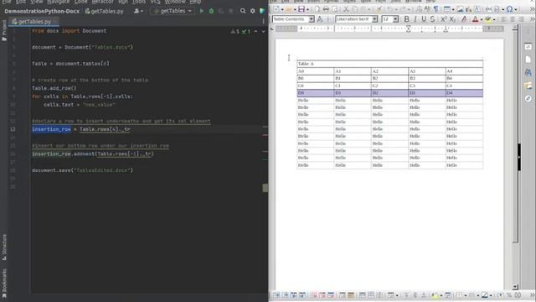The image size is (536, 302).
Task: Insert table icon in Writer toolbar
Action: 446,9
